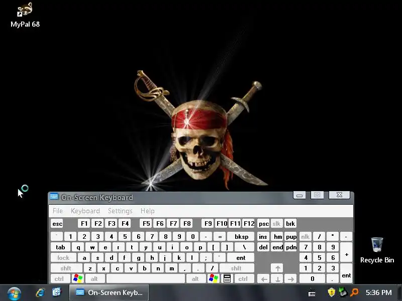Click the F12 function key
402x301 pixels.
pos(249,223)
